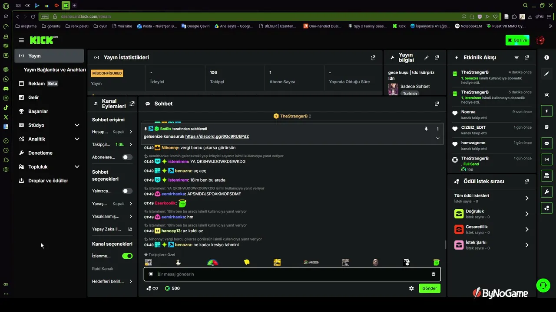Click the Bir mesaj gönderin input field

coord(292,274)
